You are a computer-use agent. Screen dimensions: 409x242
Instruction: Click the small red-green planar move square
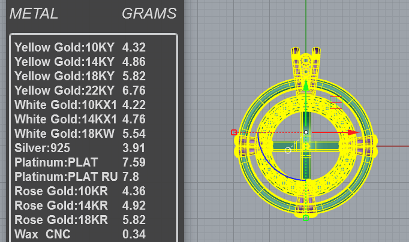pyautogui.click(x=336, y=102)
